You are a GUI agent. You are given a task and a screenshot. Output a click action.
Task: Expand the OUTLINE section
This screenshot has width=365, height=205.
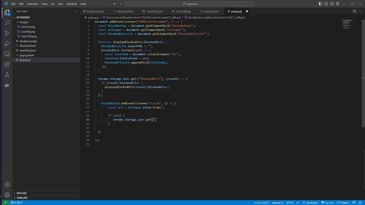[21, 193]
